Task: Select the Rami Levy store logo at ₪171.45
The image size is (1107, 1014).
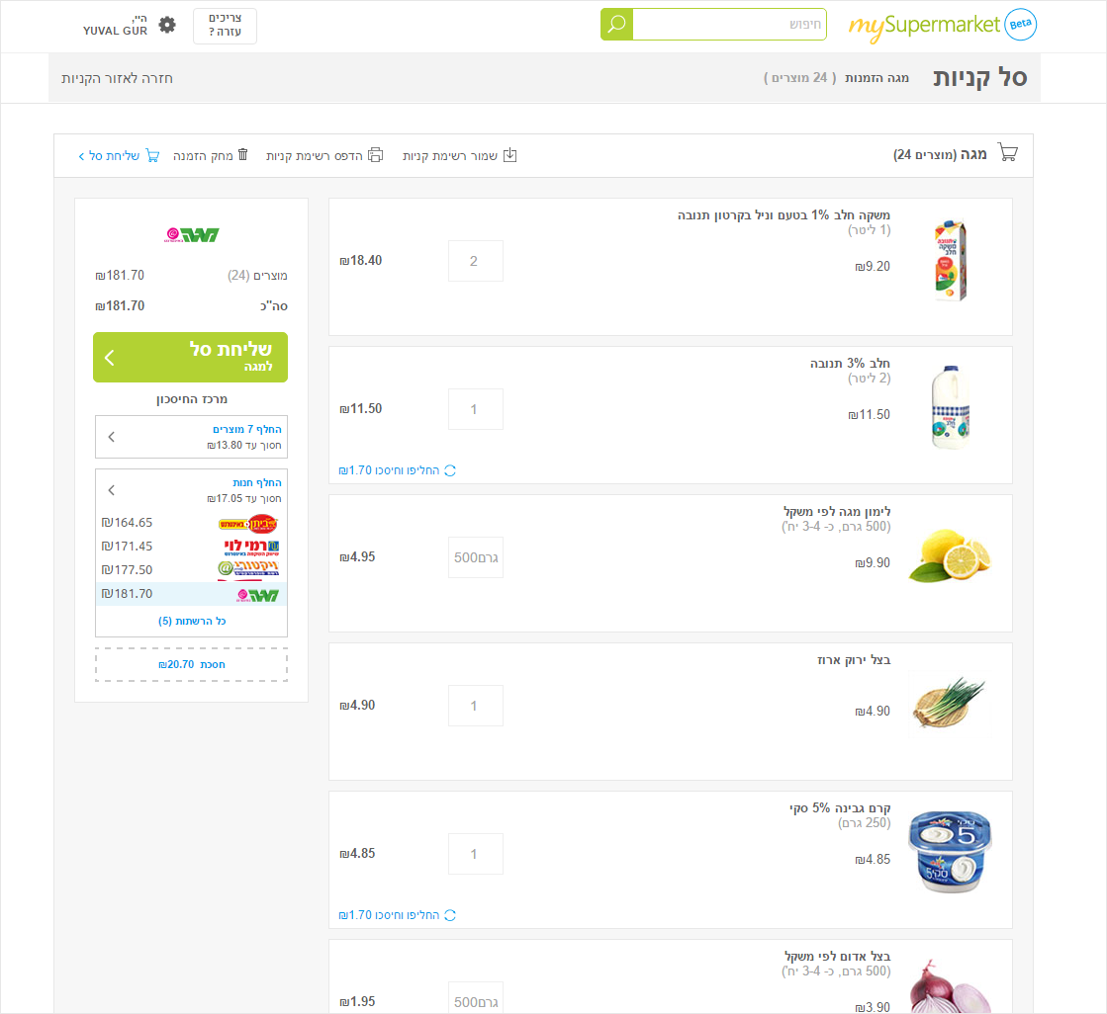Action: coord(251,548)
